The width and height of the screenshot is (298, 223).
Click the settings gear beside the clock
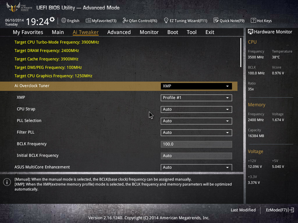[x=52, y=19]
